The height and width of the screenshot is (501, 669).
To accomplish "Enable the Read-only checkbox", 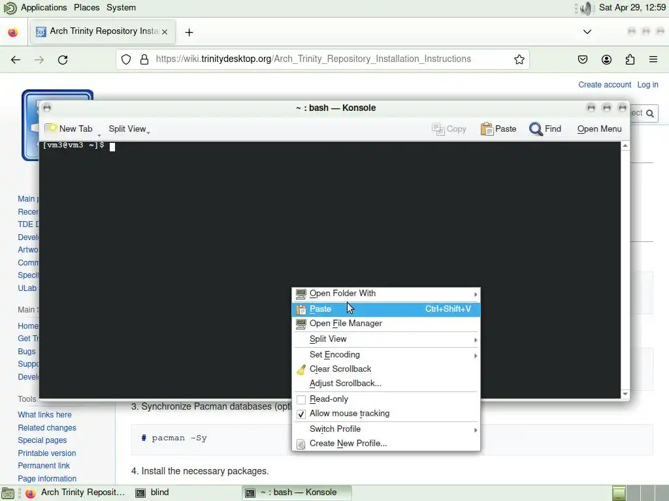I will pos(301,399).
